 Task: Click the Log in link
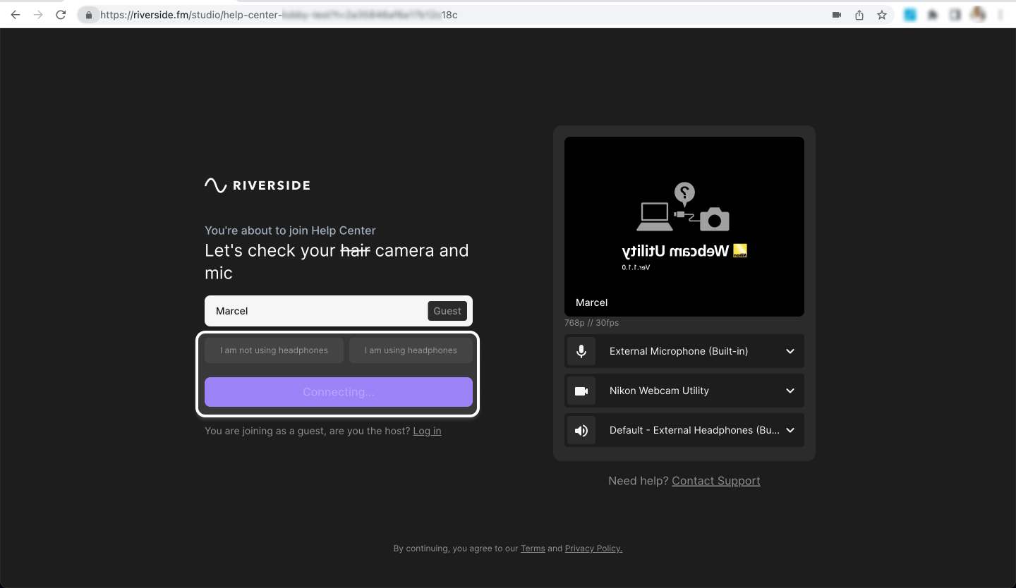[x=427, y=431]
